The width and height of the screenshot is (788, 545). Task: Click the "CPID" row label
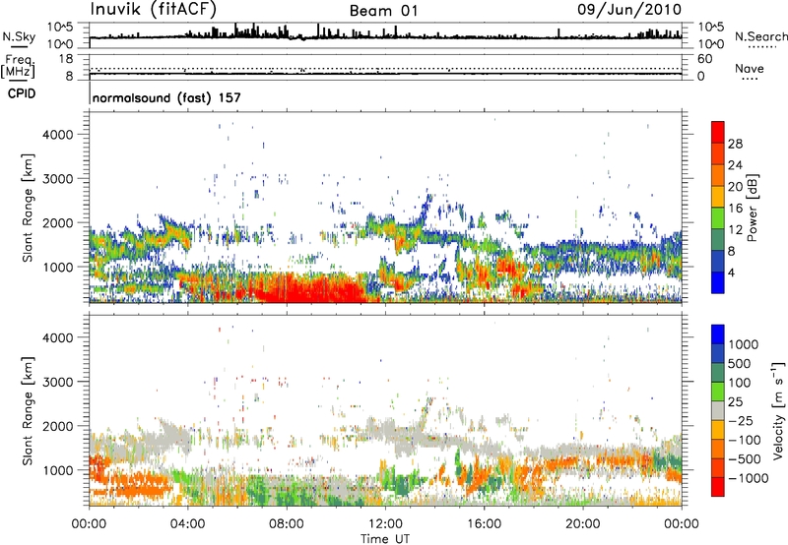coord(22,93)
